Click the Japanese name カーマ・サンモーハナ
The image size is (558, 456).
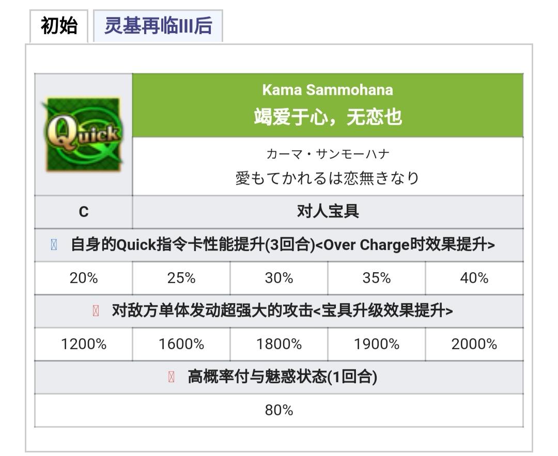[328, 154]
